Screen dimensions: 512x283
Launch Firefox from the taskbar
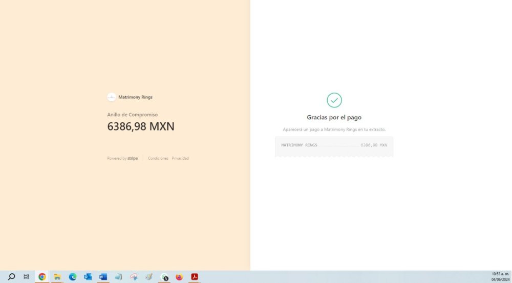tap(179, 277)
